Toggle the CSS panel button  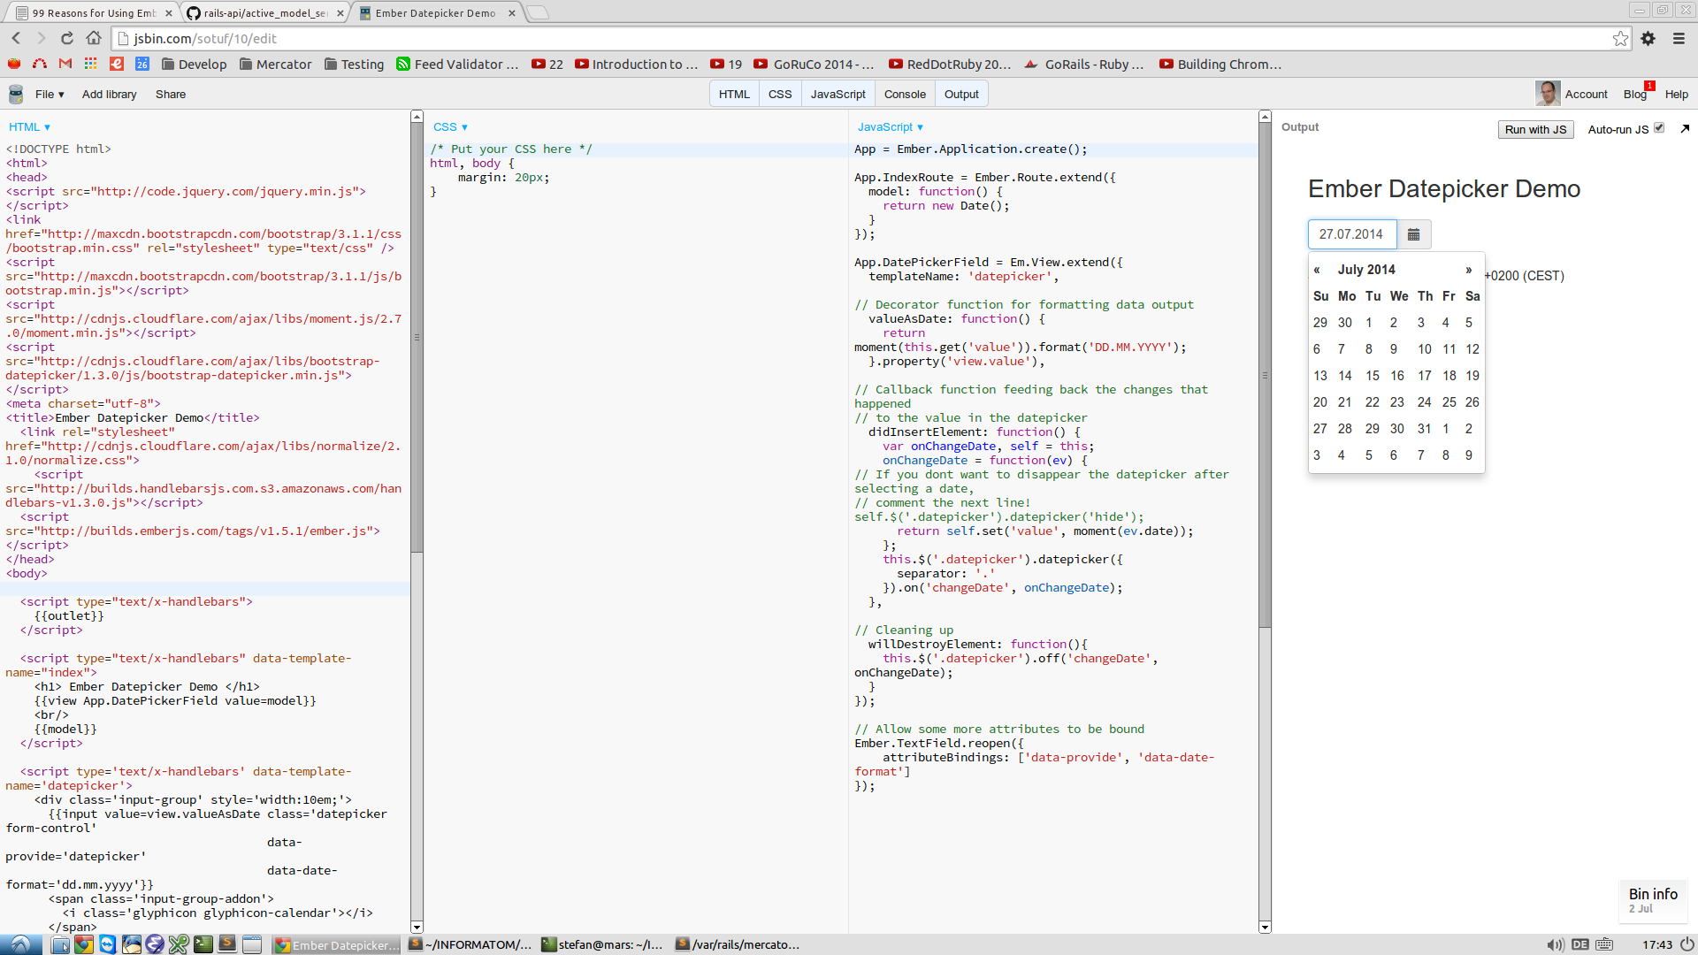click(x=780, y=94)
